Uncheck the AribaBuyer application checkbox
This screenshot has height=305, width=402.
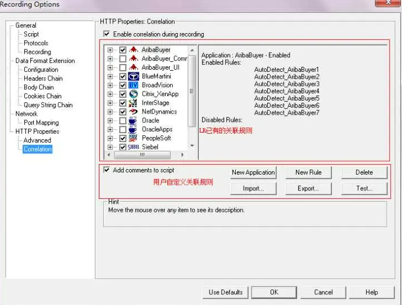(x=123, y=50)
